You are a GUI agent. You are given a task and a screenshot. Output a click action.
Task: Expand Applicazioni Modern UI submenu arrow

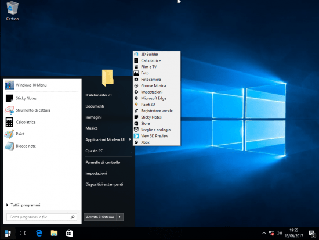[130, 139]
